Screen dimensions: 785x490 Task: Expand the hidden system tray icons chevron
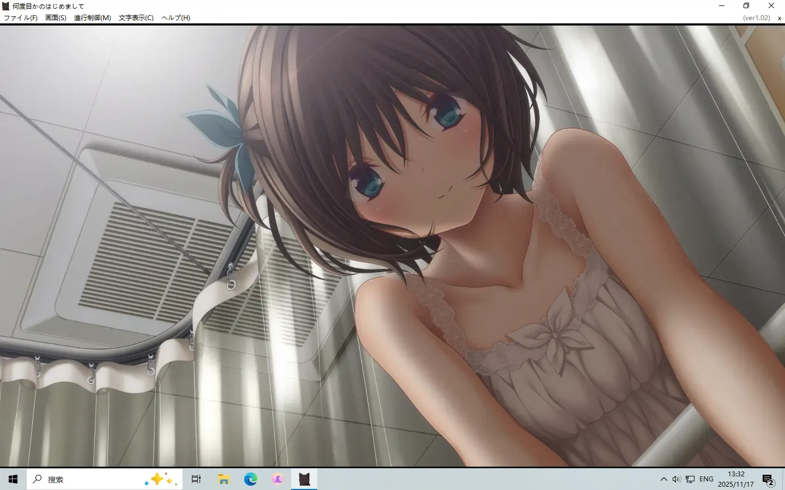click(x=663, y=479)
